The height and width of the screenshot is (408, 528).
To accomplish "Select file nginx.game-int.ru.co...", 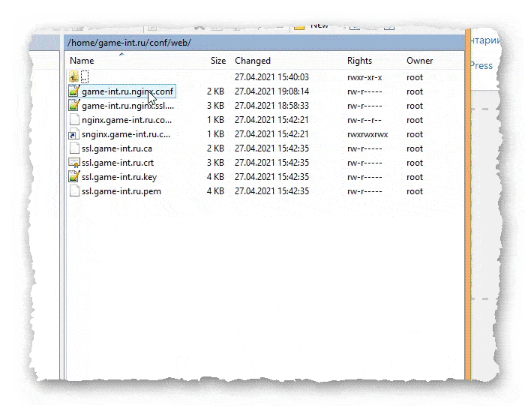I will (127, 120).
